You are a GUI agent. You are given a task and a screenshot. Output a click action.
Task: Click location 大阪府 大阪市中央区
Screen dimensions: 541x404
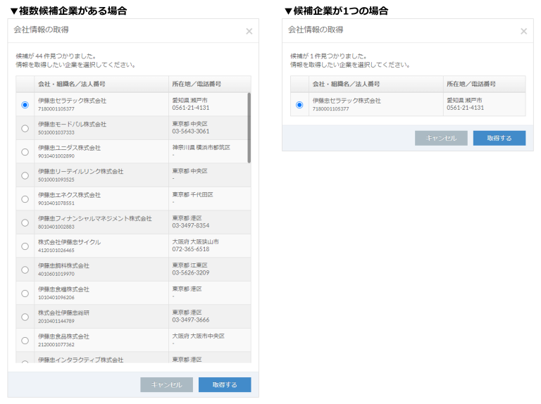click(199, 336)
